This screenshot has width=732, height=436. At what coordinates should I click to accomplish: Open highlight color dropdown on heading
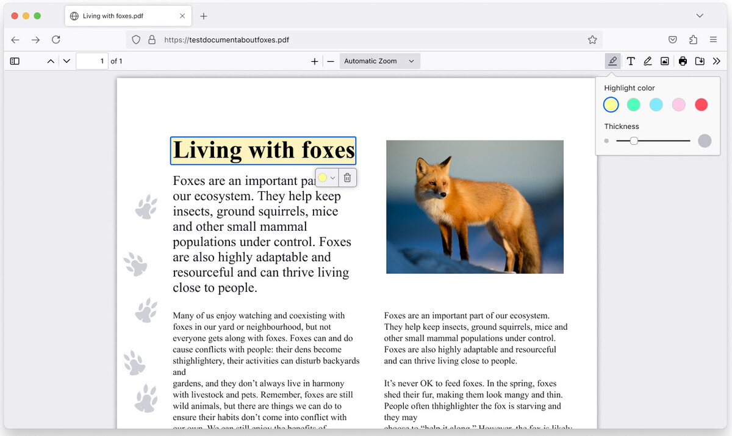327,178
